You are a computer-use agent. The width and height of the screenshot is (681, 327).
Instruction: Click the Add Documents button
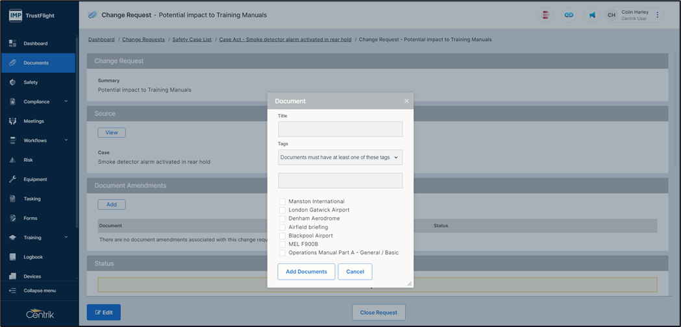(306, 271)
